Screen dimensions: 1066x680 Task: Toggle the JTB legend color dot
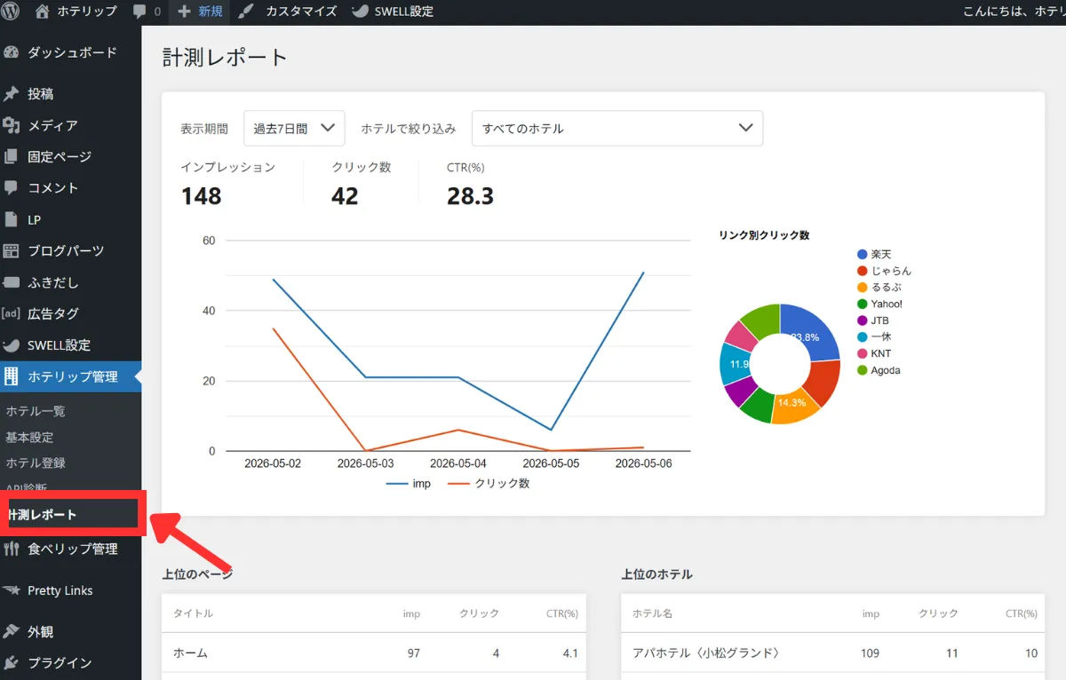(x=862, y=320)
